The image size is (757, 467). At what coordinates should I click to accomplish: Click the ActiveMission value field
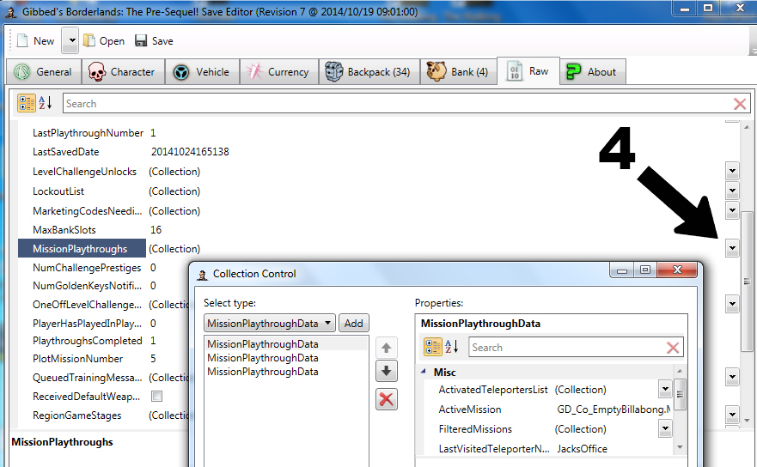point(614,409)
